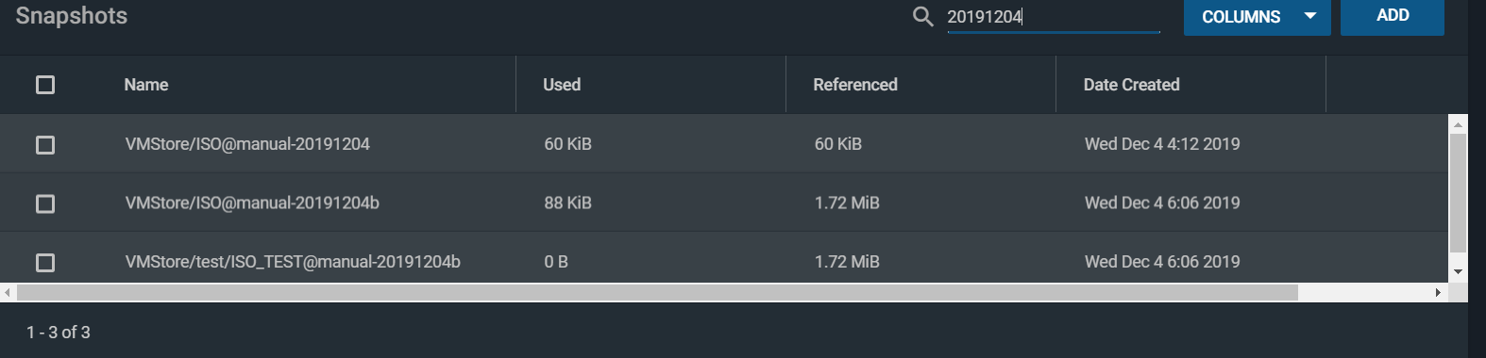Open the COLUMNS dropdown

[1258, 17]
